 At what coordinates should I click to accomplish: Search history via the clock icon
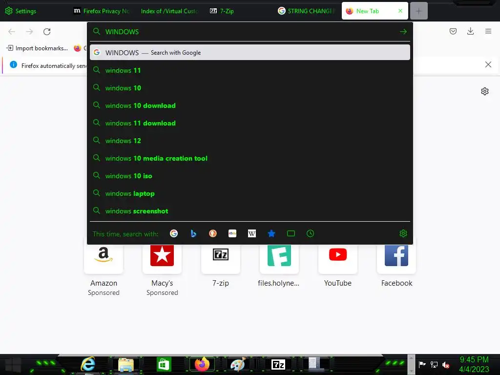[x=310, y=234]
